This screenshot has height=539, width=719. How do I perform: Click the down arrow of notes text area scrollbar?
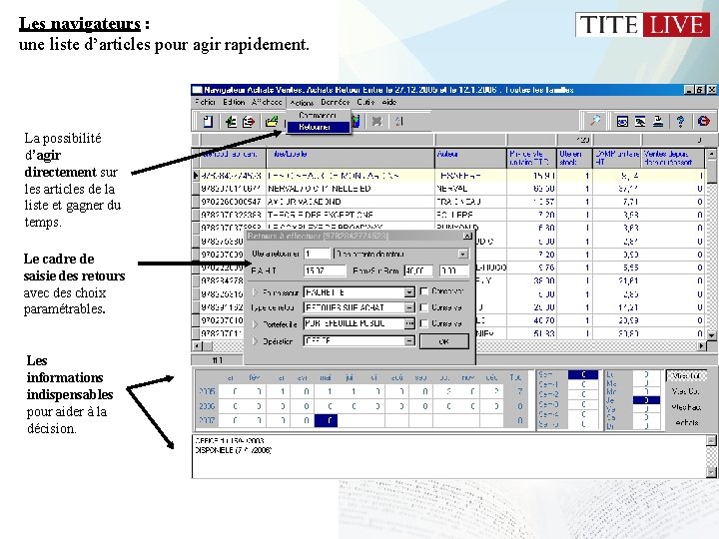pyautogui.click(x=711, y=471)
